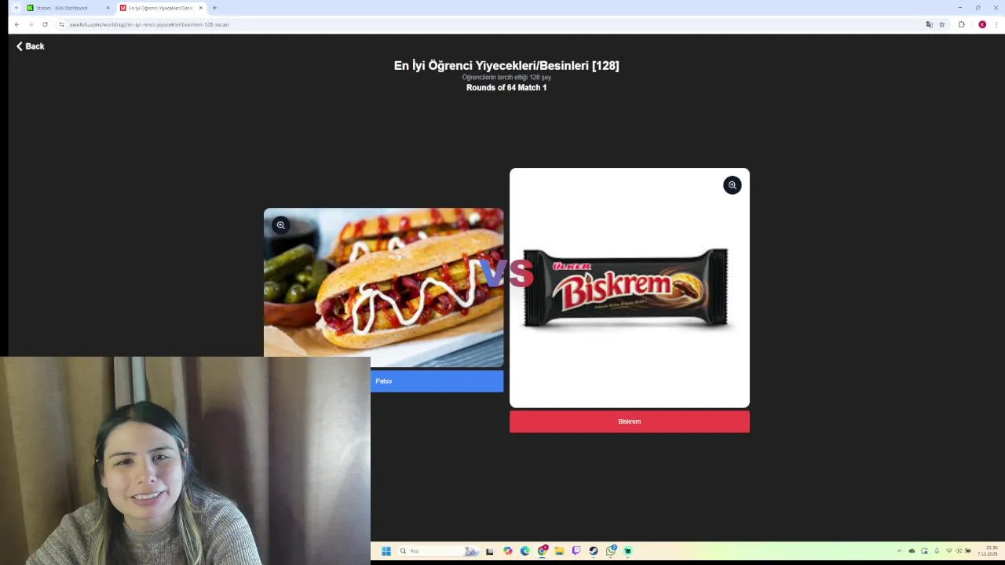Open Copilot icon on the taskbar
The height and width of the screenshot is (565, 1005).
508,551
